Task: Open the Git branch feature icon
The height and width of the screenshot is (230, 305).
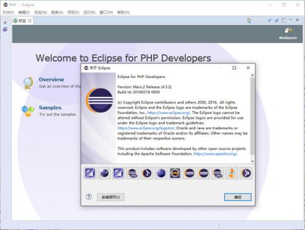Action: pos(147,173)
